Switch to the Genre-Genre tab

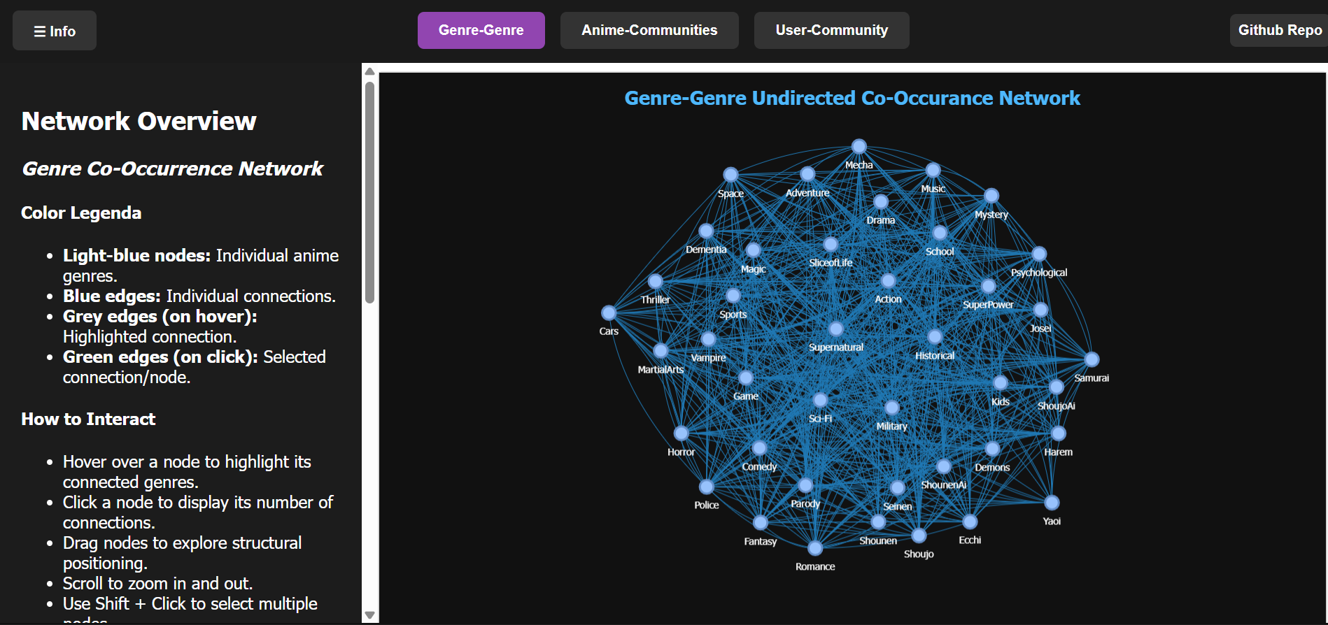tap(481, 30)
